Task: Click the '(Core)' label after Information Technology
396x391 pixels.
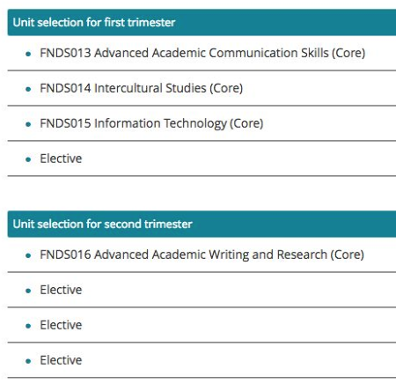Action: pyautogui.click(x=246, y=123)
